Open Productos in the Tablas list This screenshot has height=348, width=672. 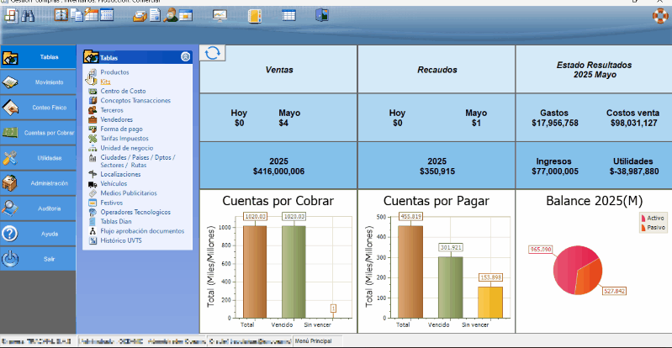click(x=114, y=73)
